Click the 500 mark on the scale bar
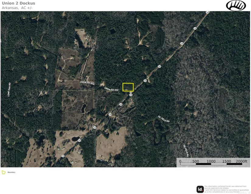This screenshot has height=194, width=251. [196, 161]
